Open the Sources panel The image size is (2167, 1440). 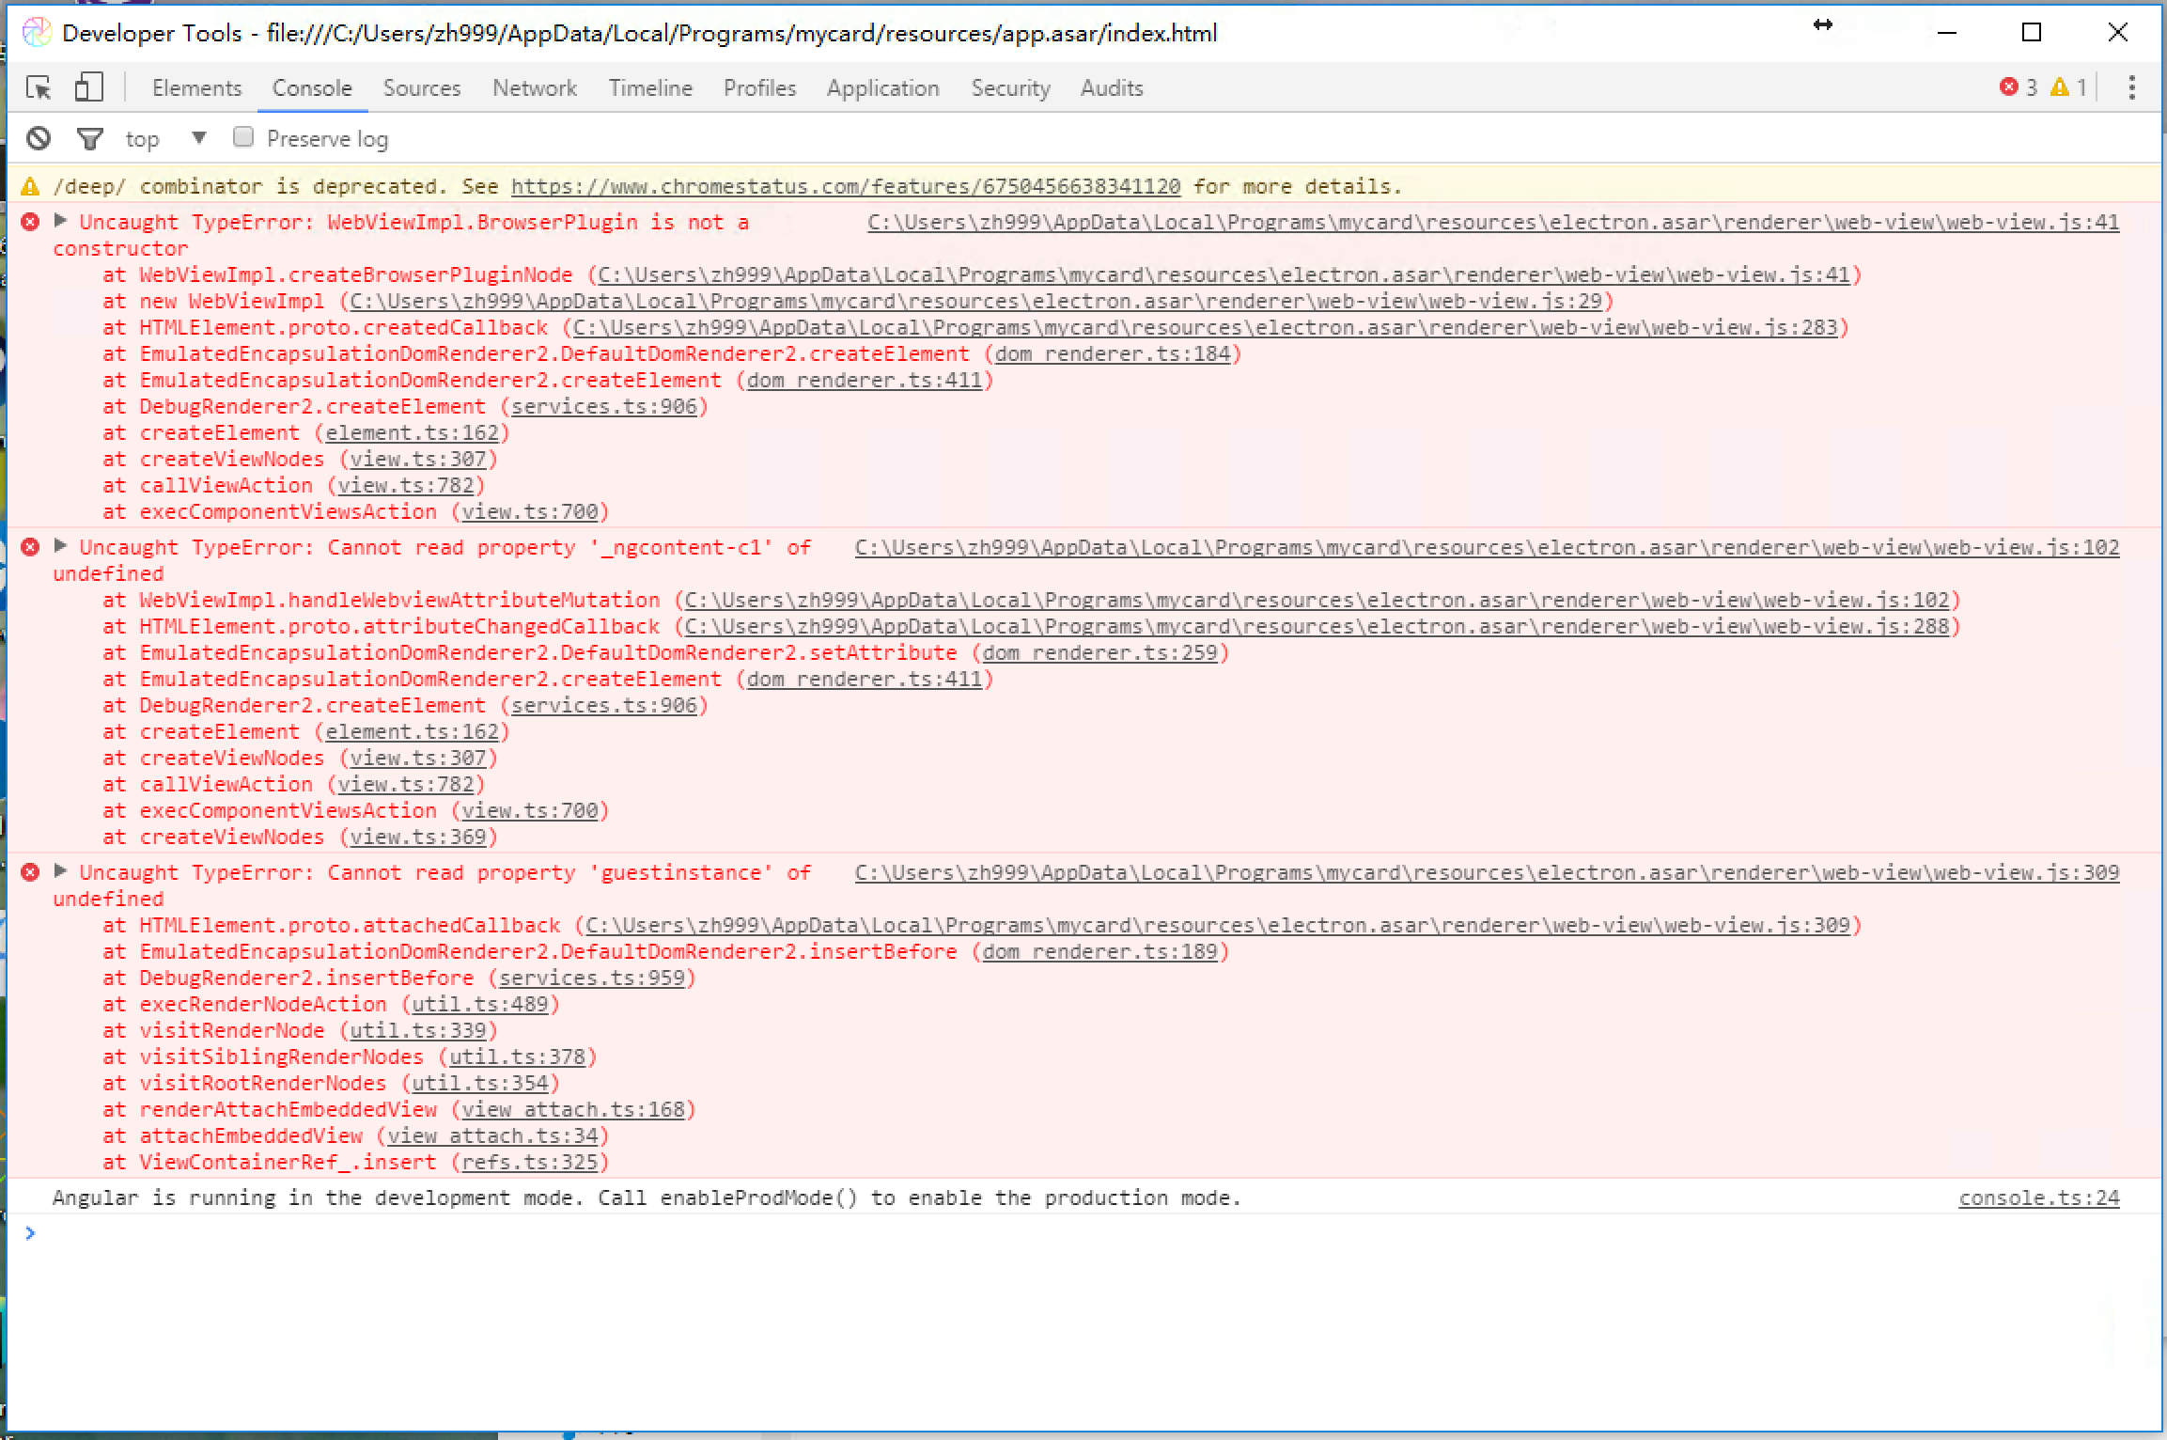point(421,87)
